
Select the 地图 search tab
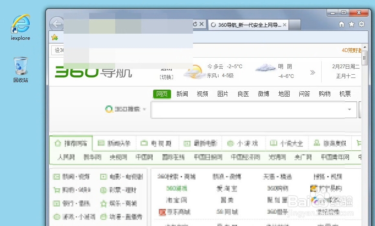284,94
